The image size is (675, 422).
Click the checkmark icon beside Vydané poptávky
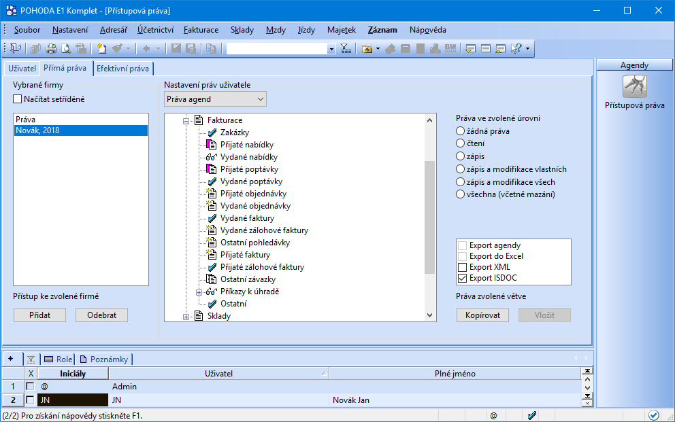(212, 181)
